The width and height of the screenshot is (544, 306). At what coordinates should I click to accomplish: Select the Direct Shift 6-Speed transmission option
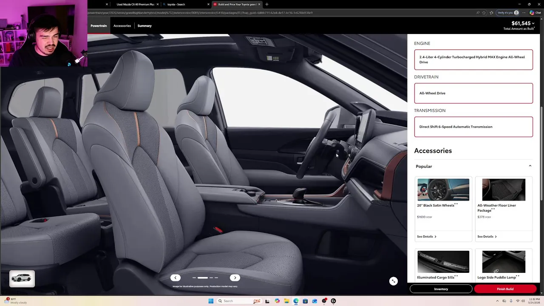pos(473,127)
